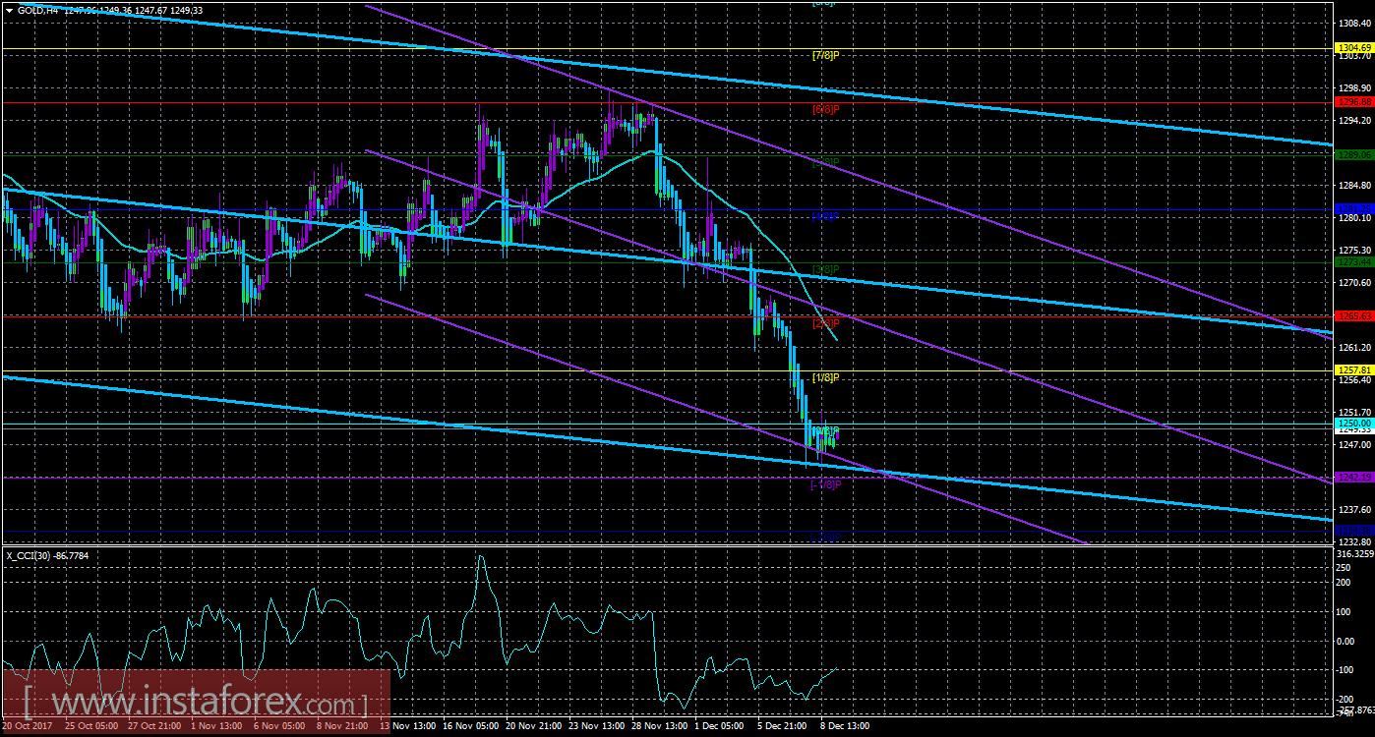
Task: Click the 1247.00 price scale value
Action: tap(1354, 445)
